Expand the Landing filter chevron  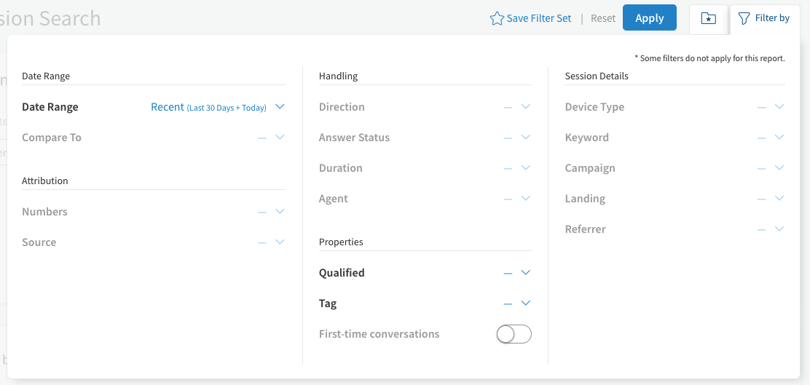point(779,198)
